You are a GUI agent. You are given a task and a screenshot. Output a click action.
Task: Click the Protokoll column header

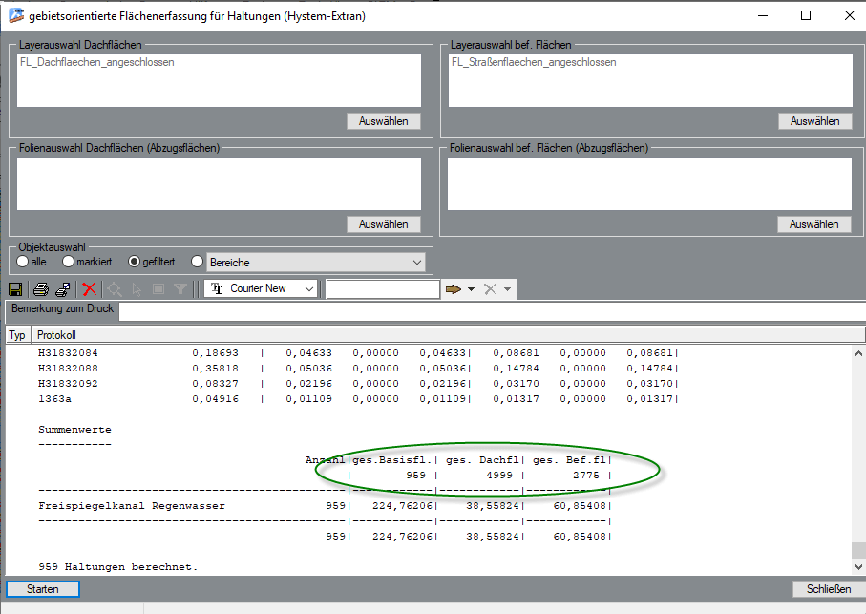click(x=56, y=335)
